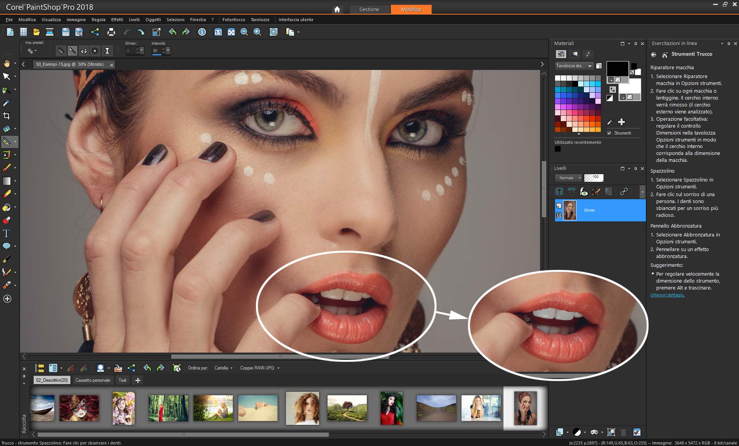The height and width of the screenshot is (446, 739).
Task: Open the Effetti menu
Action: [117, 20]
